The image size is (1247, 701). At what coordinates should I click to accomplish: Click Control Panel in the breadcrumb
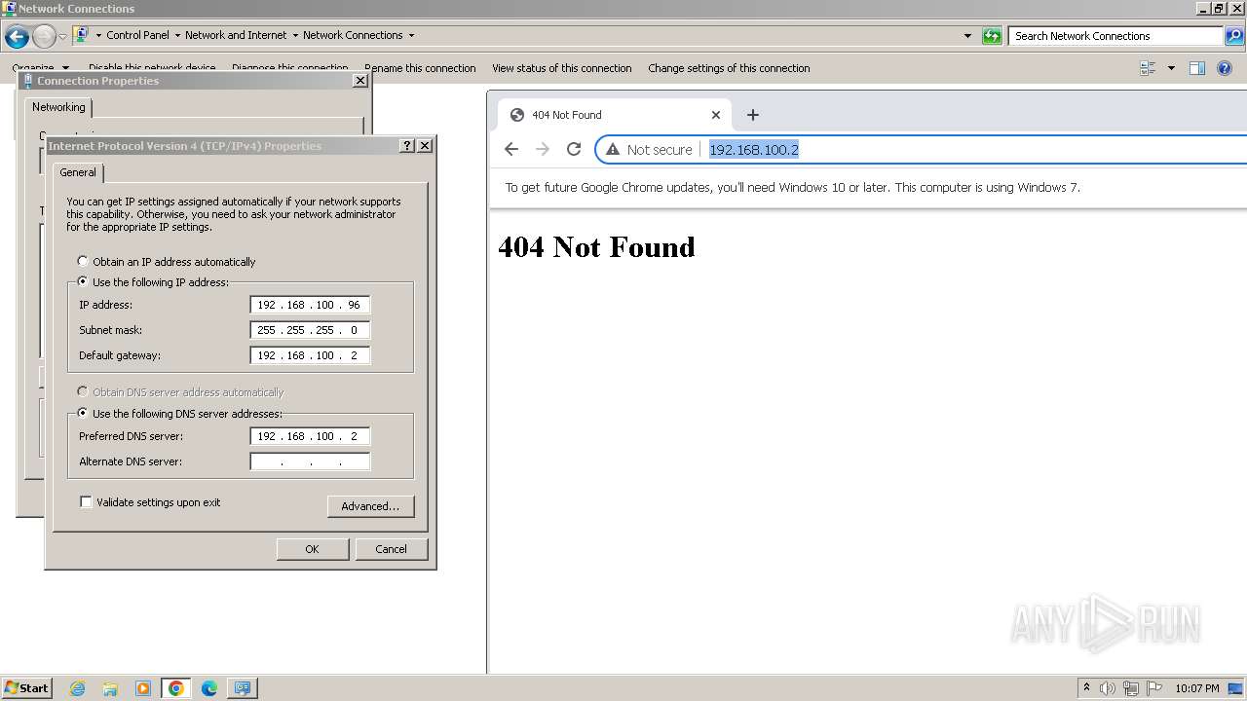coord(137,35)
